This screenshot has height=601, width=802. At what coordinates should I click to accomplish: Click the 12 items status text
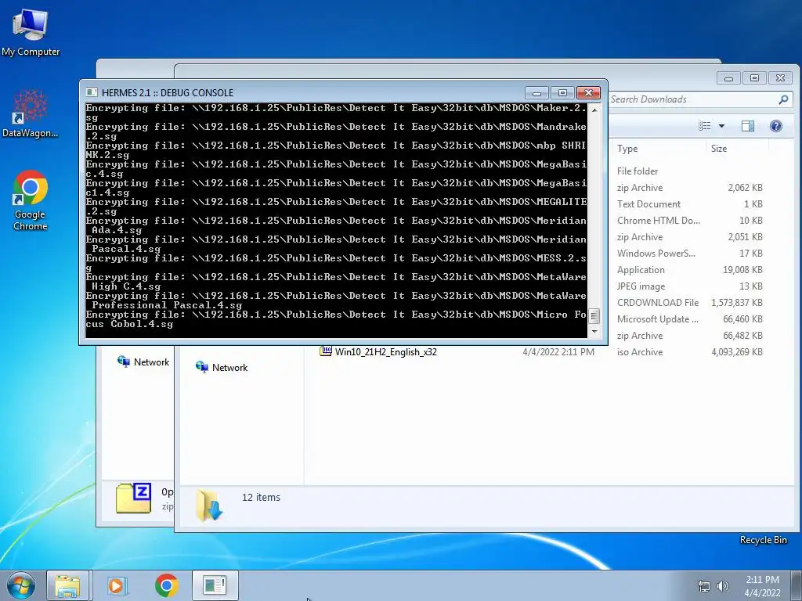point(261,497)
